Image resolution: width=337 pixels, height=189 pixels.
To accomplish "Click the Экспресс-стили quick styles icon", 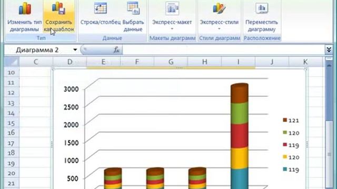I will click(219, 8).
